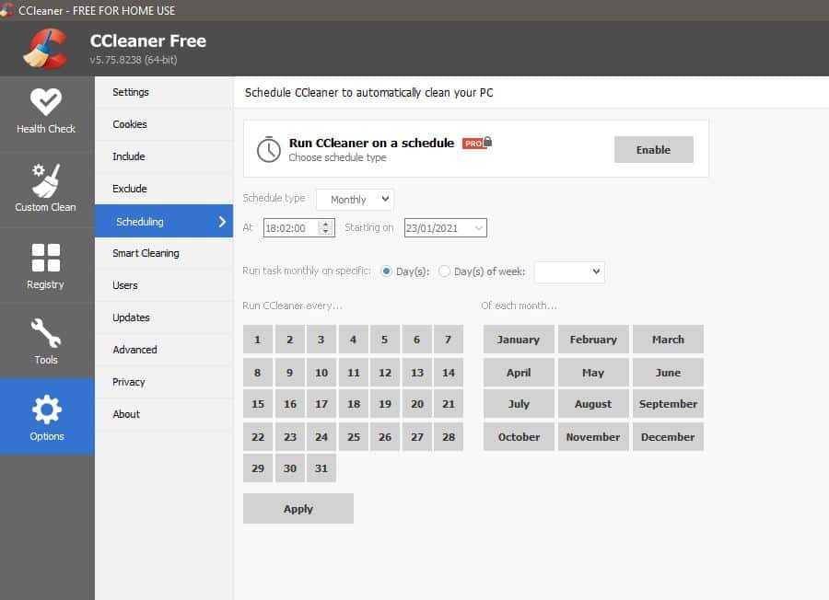This screenshot has width=829, height=600.
Task: Open the Advanced options page
Action: tap(164, 351)
